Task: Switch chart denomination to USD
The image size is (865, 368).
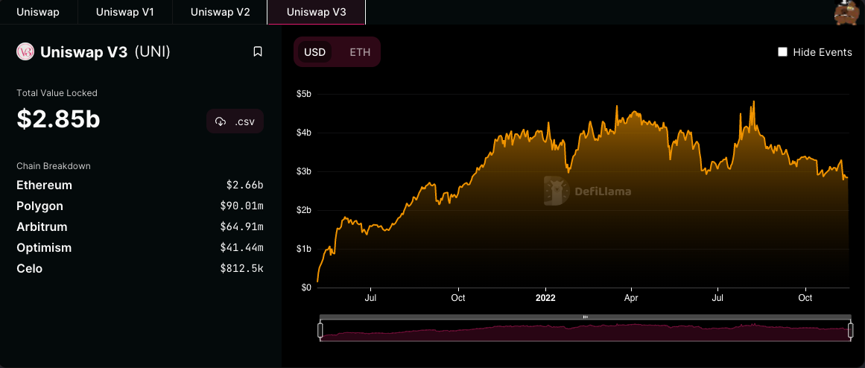Action: tap(315, 52)
